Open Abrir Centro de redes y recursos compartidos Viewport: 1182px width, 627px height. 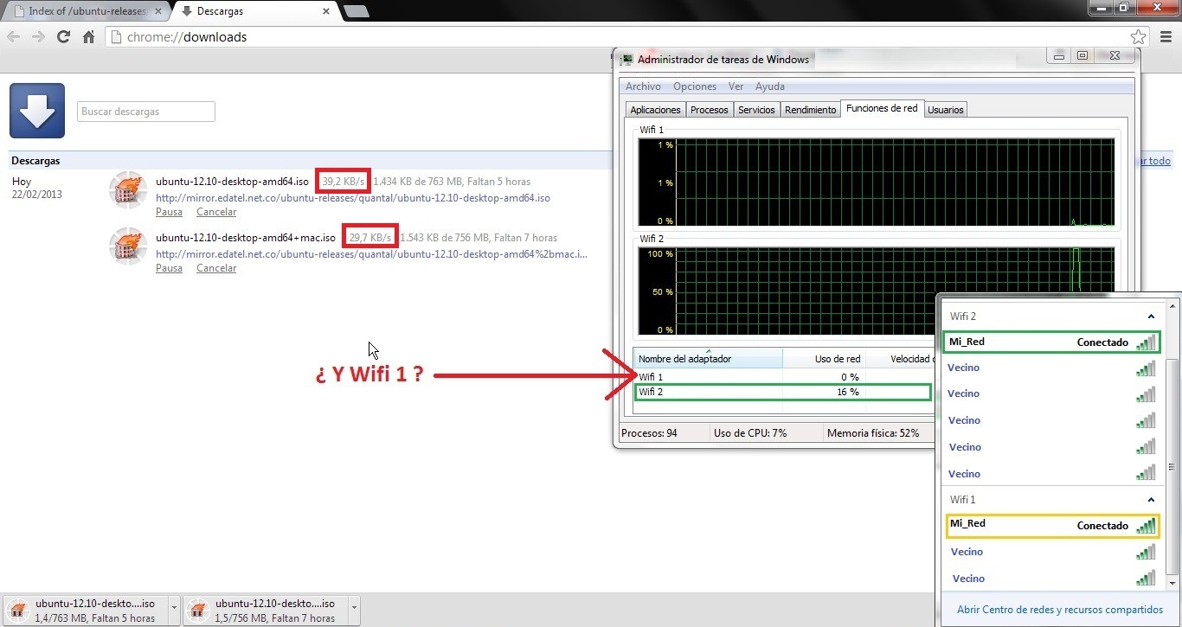[1060, 610]
